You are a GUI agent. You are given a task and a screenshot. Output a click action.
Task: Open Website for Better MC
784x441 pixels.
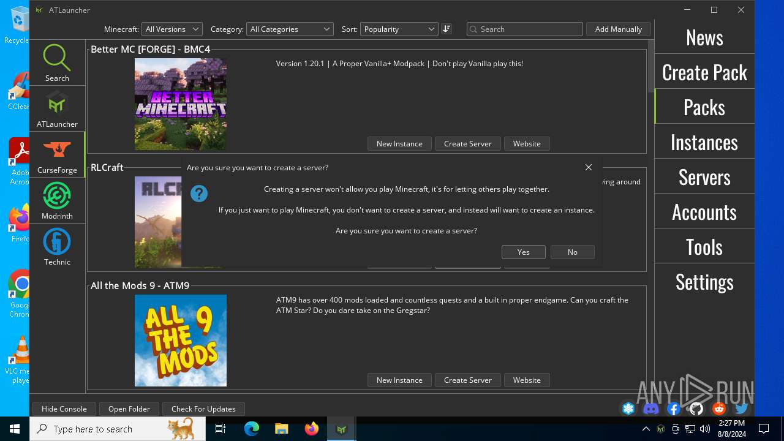point(527,143)
